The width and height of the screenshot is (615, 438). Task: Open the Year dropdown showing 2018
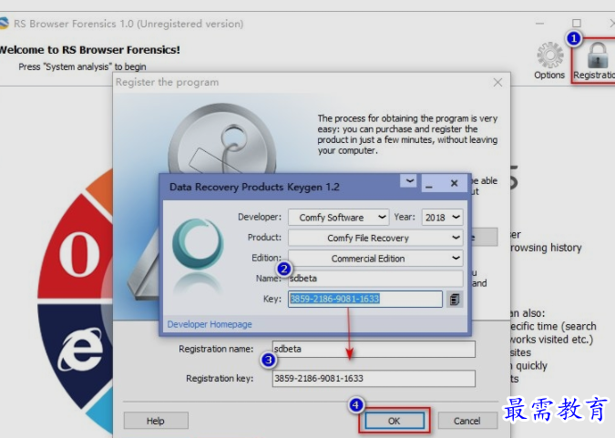(x=442, y=218)
